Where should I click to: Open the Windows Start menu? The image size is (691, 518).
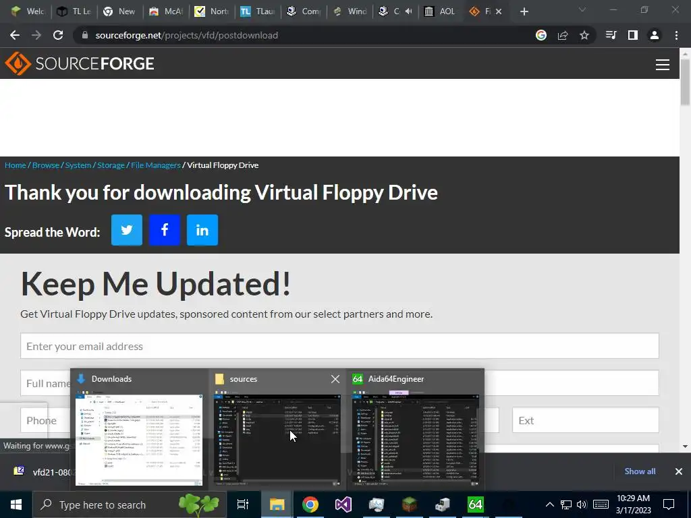pyautogui.click(x=16, y=505)
